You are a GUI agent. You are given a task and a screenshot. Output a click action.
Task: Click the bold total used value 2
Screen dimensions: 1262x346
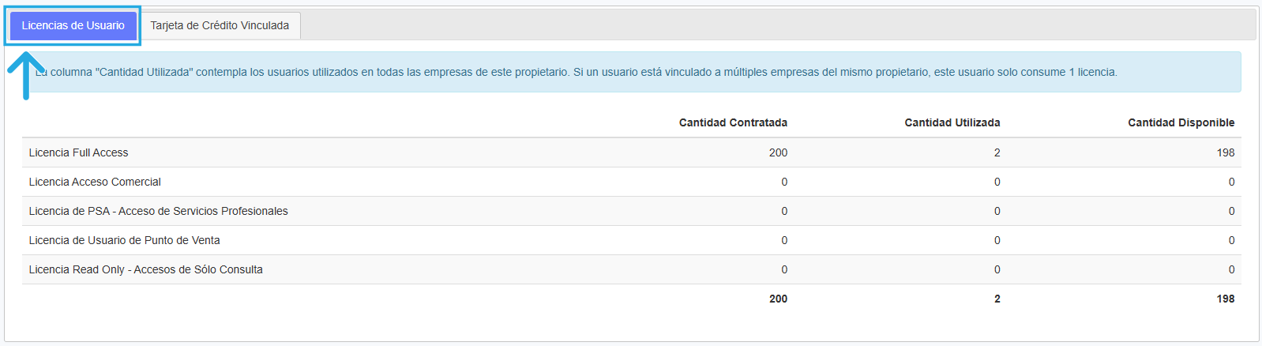point(997,299)
